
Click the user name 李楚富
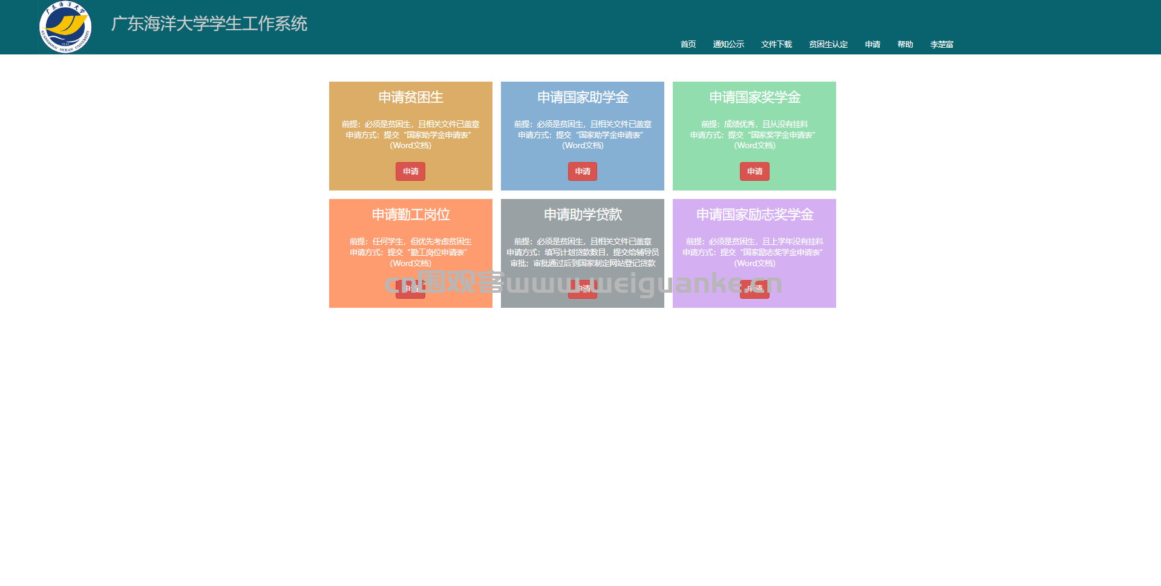(x=941, y=44)
